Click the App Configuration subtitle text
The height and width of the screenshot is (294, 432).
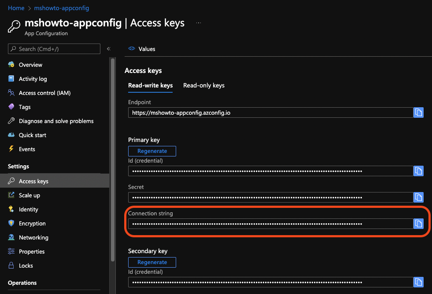(46, 33)
